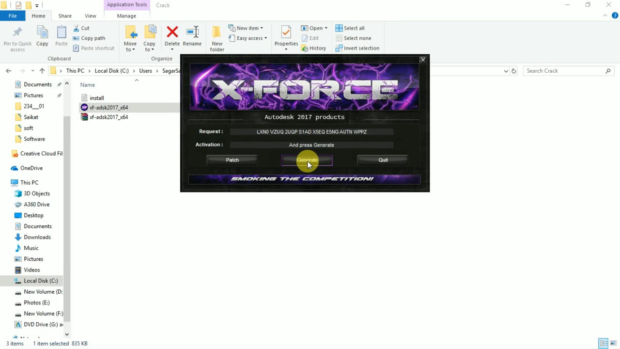Viewport: 620px width, 349px height.
Task: Open address bar previous locations dropdown
Action: [x=506, y=71]
